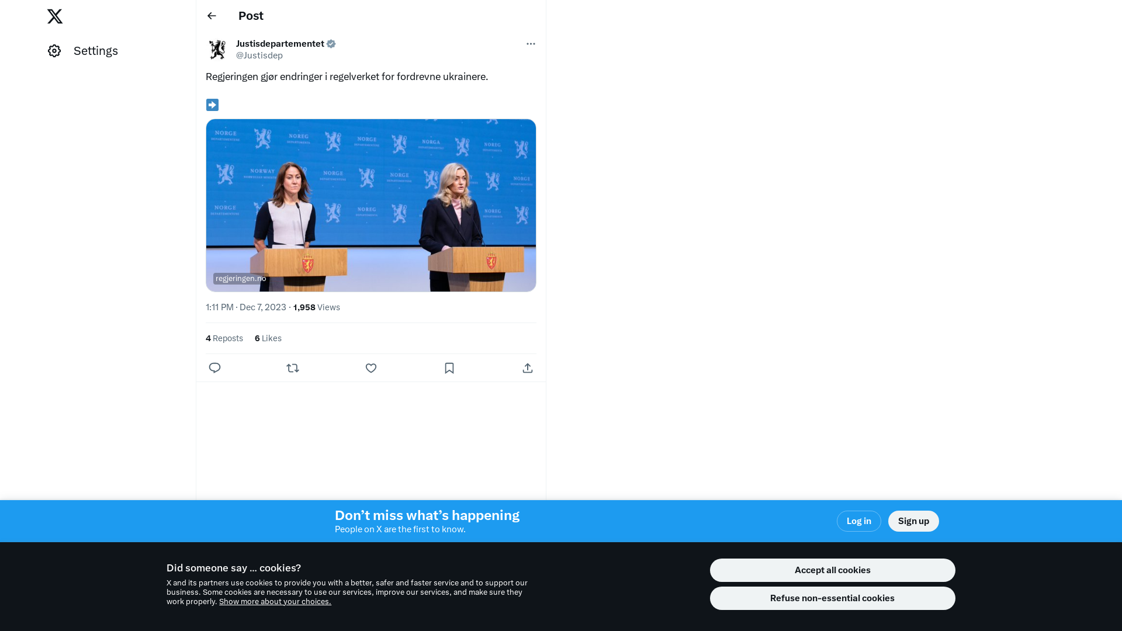Screen dimensions: 1122x631
Task: Click the X logo icon
Action: coord(55,16)
